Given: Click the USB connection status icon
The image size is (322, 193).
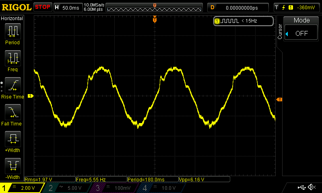Looking at the screenshot, I should coord(301,187).
